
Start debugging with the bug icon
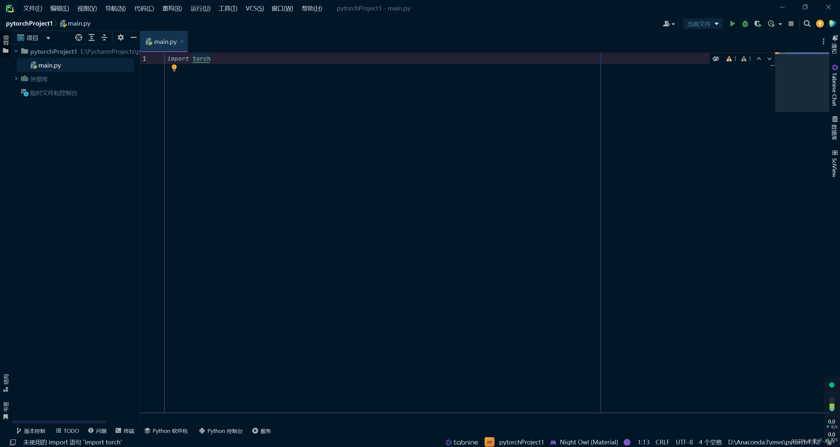pos(745,24)
